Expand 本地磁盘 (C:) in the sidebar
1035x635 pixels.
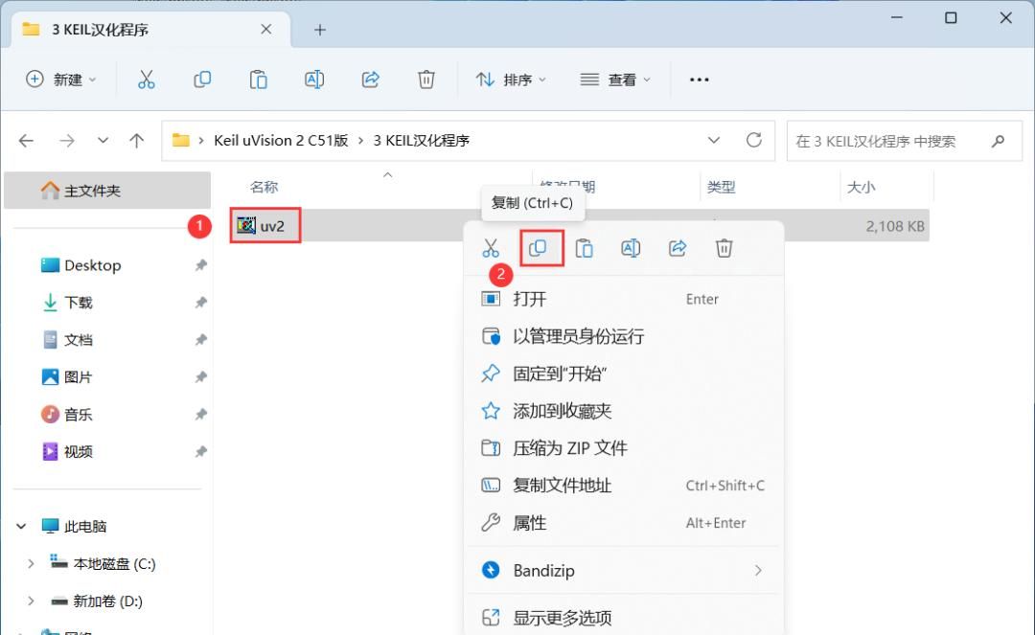30,564
